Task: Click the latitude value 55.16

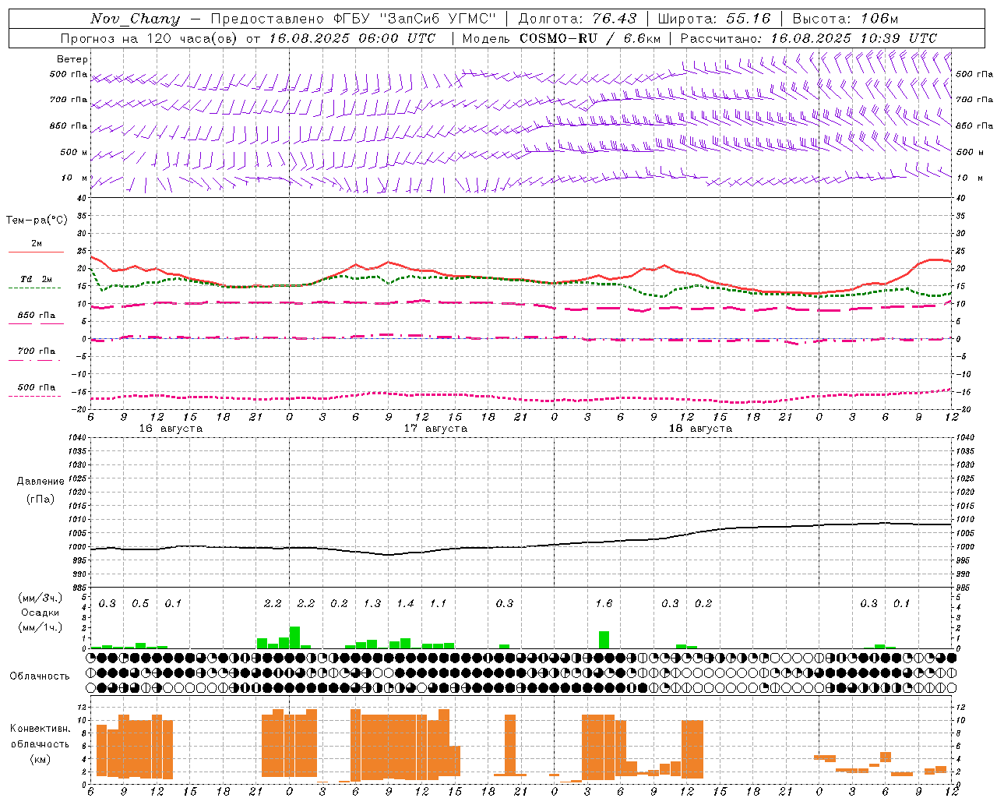Action: 748,19
